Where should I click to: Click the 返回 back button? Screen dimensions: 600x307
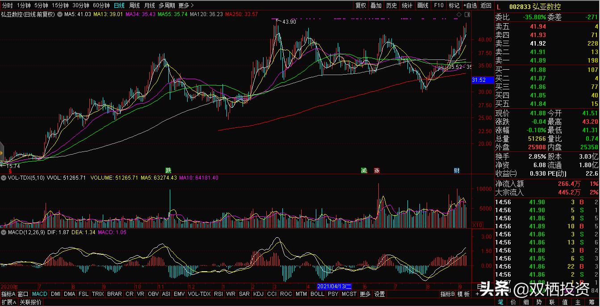point(486,5)
